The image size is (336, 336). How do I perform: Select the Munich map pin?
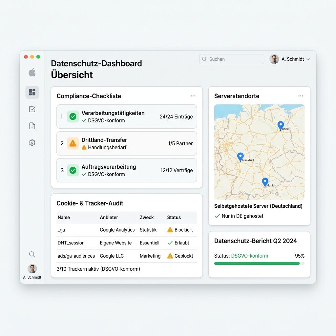pos(265,182)
